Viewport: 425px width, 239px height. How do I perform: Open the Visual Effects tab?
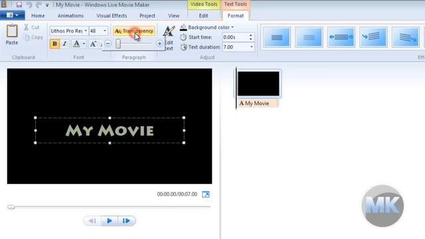(112, 16)
